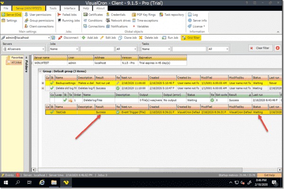Show Running Jobs
This screenshot has width=284, height=189.
[x=69, y=20]
